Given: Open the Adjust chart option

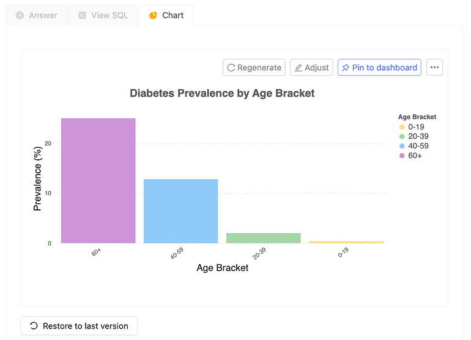Looking at the screenshot, I should click(311, 68).
